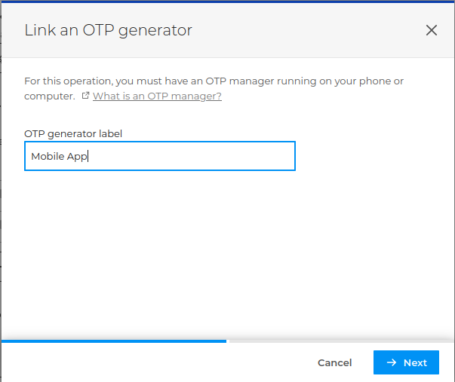The height and width of the screenshot is (382, 455).
Task: Click the word "Next" on the blue button
Action: (415, 362)
